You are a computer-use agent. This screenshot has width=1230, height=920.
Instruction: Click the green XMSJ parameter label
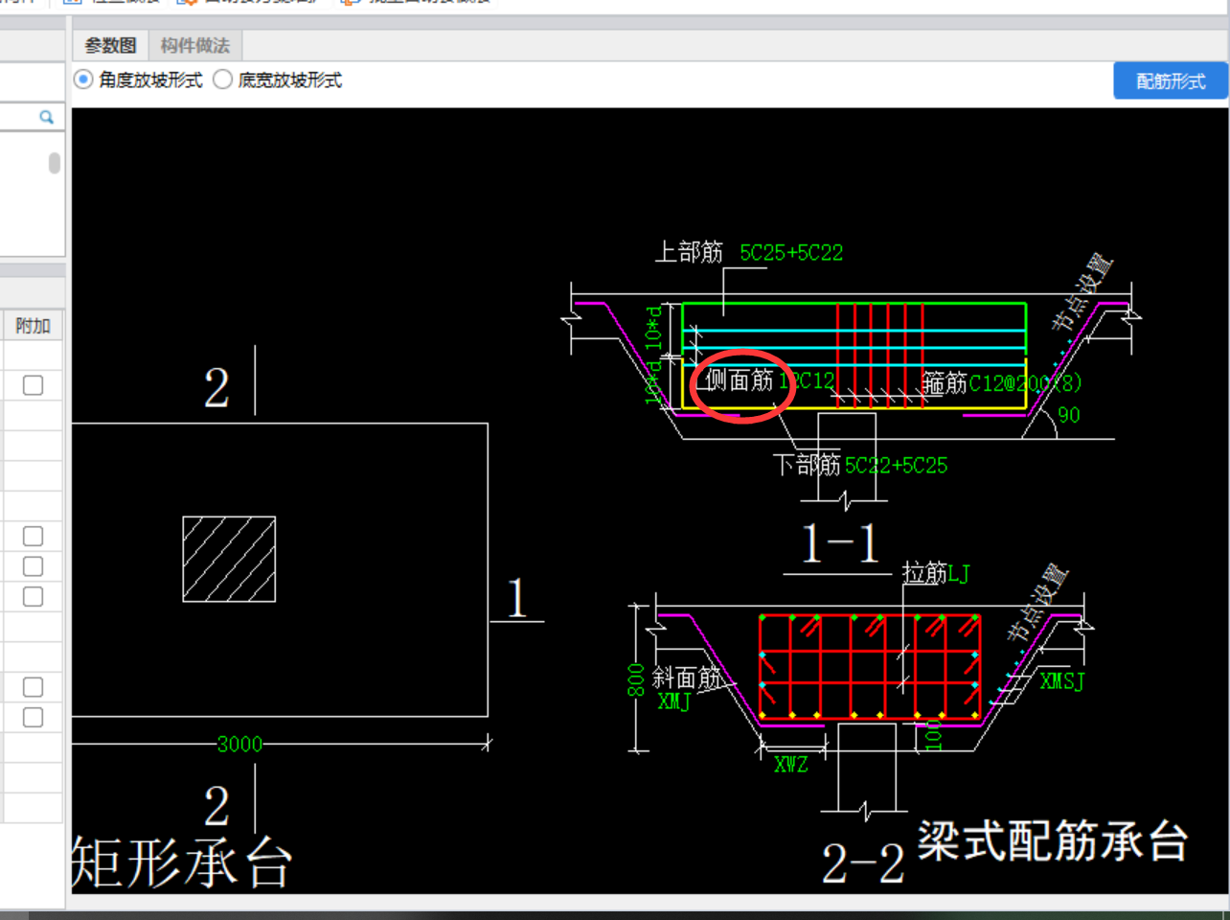point(1061,681)
